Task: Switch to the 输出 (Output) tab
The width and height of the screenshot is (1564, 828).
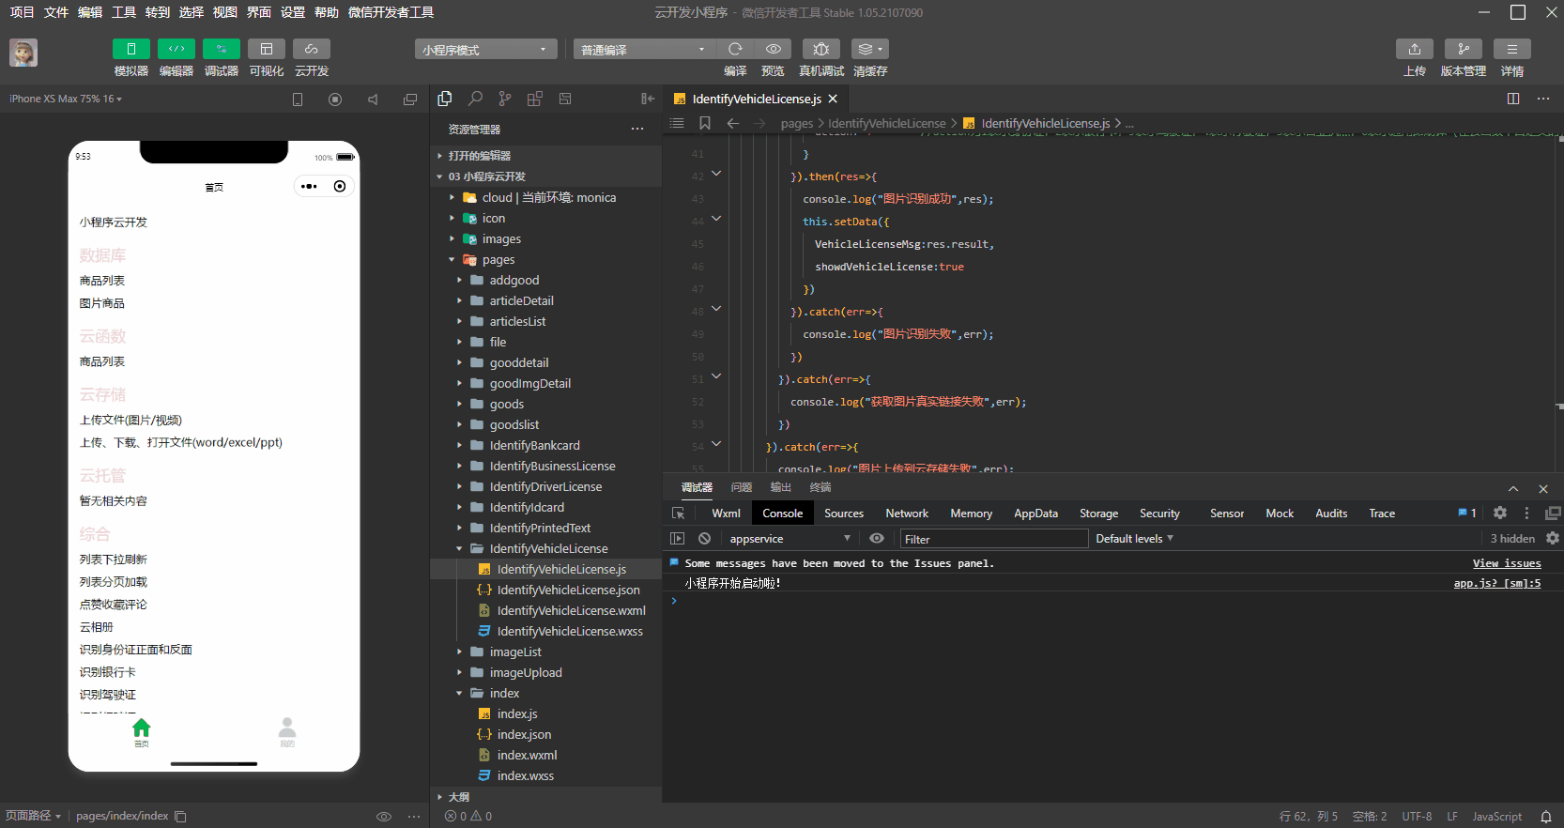Action: [x=781, y=487]
